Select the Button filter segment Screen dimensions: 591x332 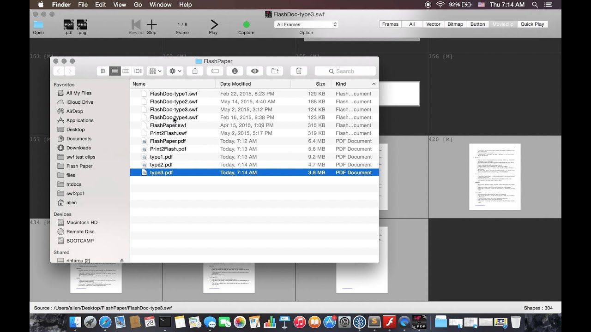pos(477,24)
